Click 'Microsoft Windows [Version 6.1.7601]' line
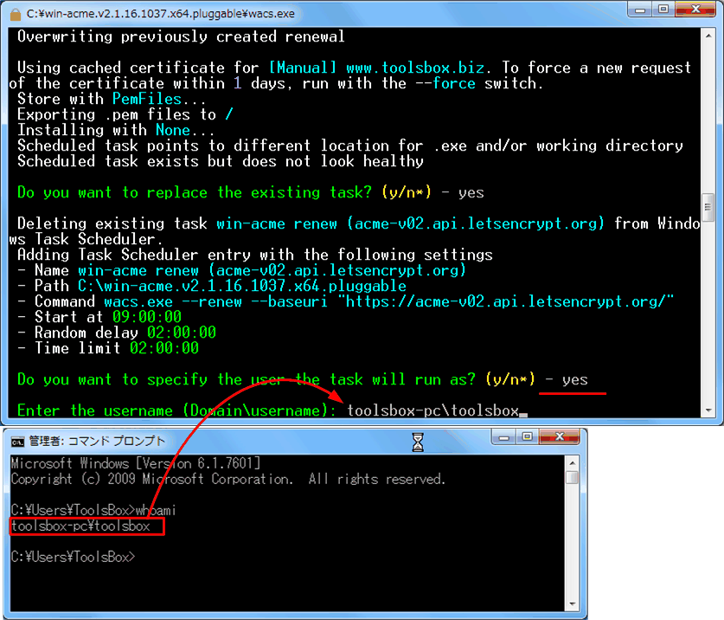This screenshot has width=724, height=620. [136, 463]
